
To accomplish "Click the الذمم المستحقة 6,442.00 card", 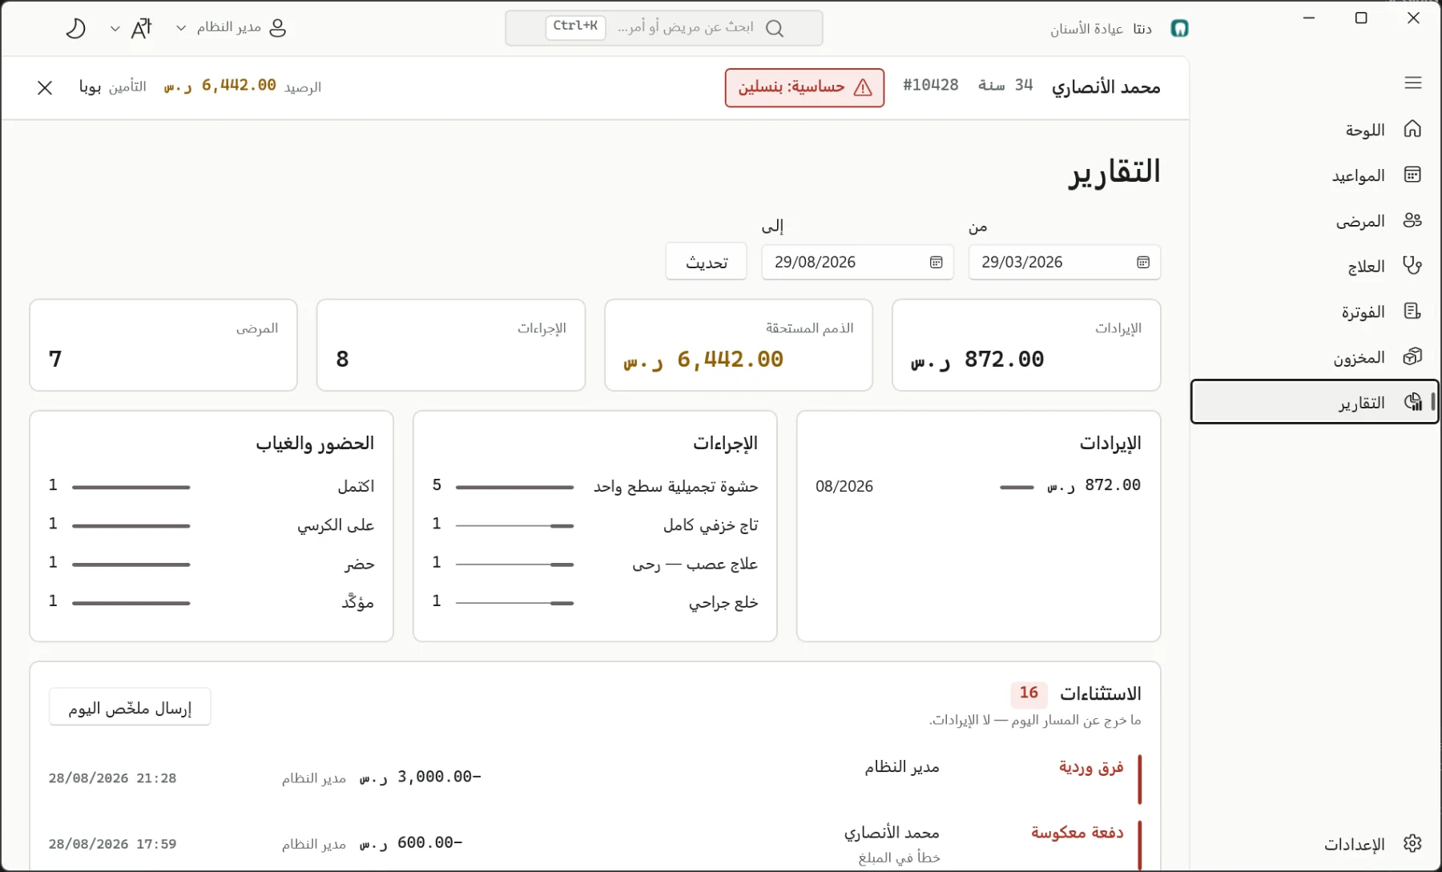I will click(739, 345).
